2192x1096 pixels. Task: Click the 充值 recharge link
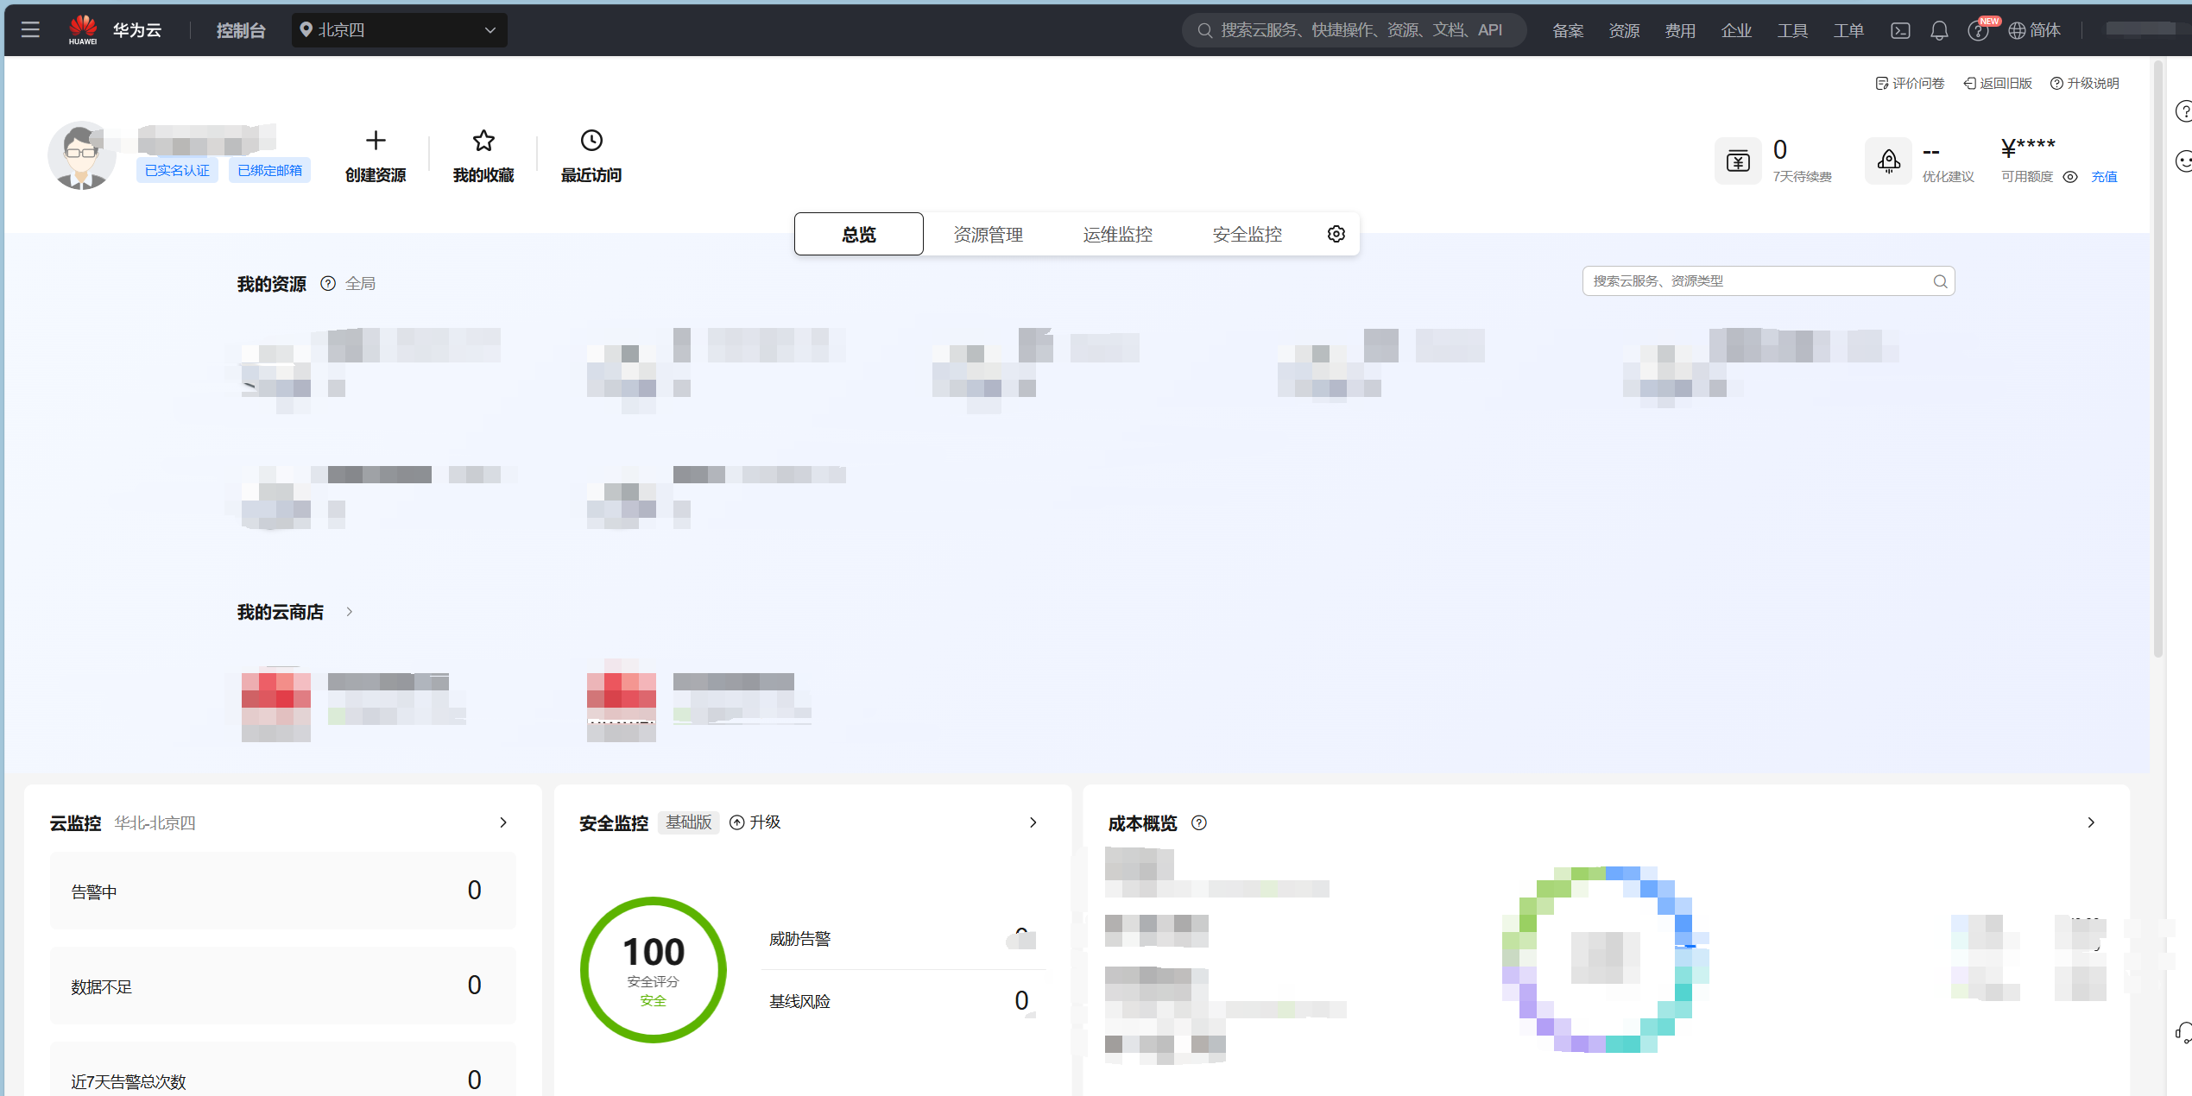tap(2104, 177)
